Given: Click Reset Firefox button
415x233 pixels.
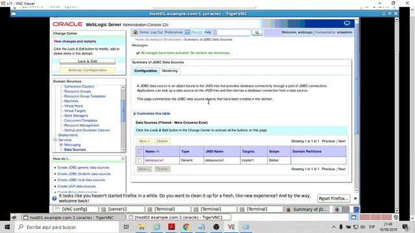Looking at the screenshot, I should click(333, 199).
